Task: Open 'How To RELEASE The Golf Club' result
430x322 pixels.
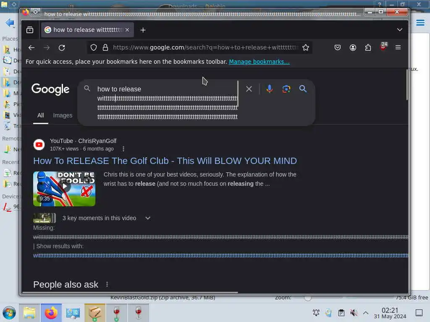Action: pos(165,161)
